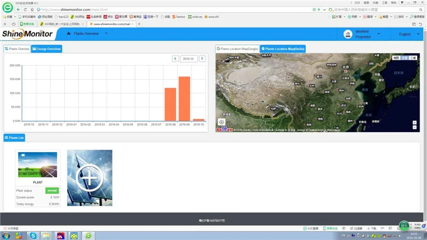Open file explorer folder on taskbar

pyautogui.click(x=46, y=236)
